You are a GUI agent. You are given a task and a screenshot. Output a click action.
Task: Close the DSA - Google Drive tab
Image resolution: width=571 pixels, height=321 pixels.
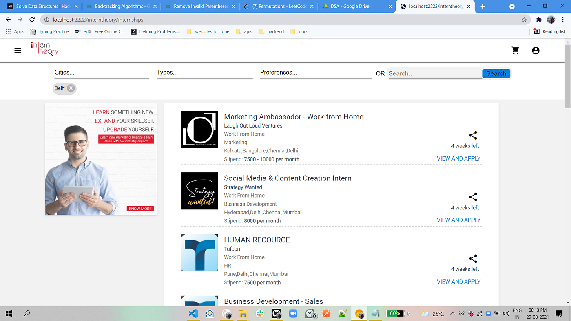click(x=390, y=7)
